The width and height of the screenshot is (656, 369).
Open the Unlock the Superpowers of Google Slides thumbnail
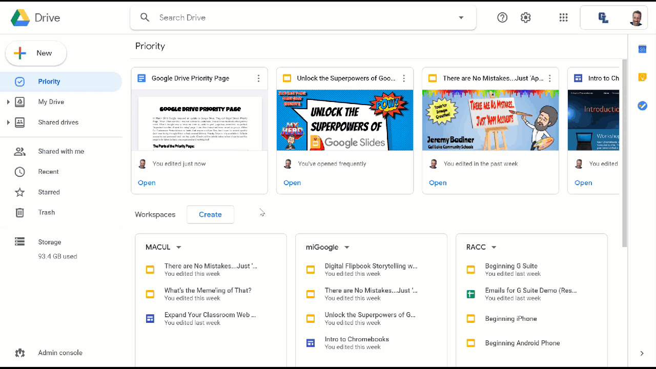coord(345,120)
